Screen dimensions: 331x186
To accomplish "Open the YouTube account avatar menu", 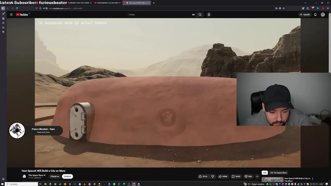I will coord(323,14).
